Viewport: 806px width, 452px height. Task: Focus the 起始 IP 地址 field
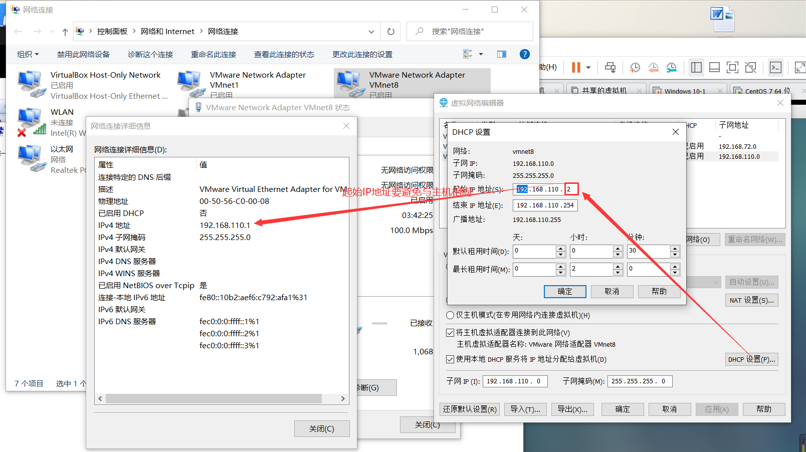[545, 189]
